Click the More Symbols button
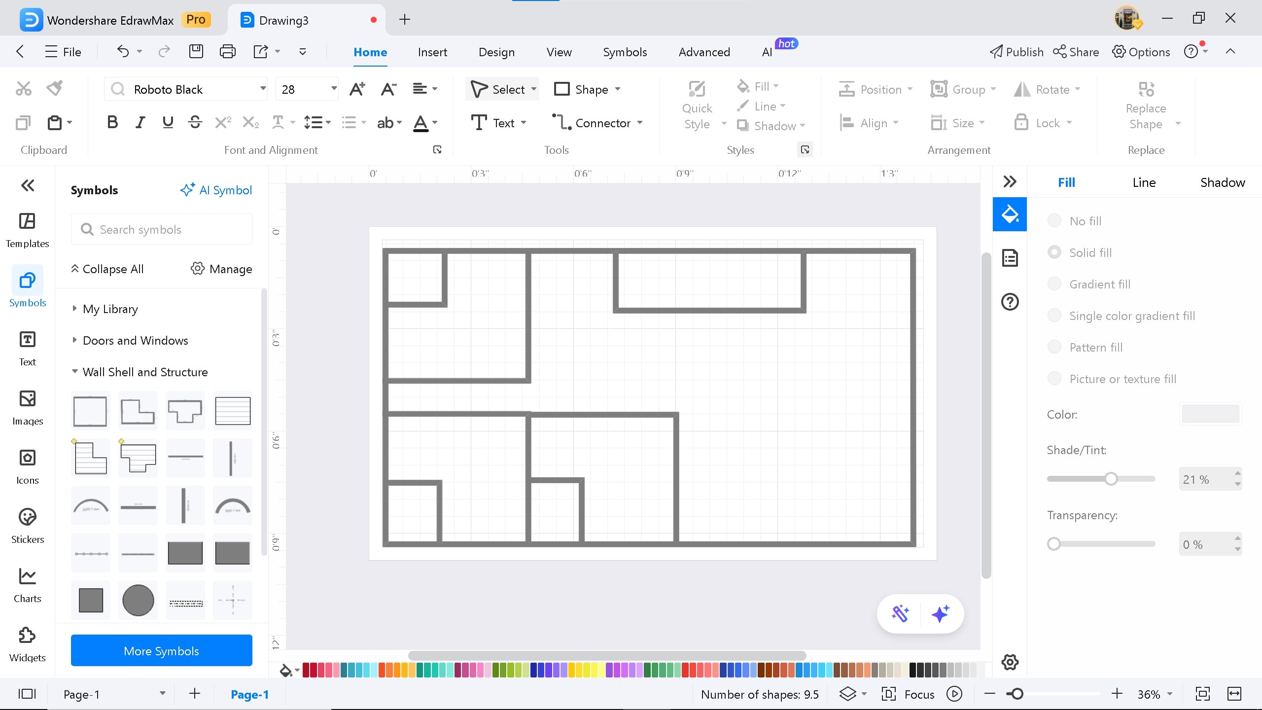 pyautogui.click(x=162, y=651)
